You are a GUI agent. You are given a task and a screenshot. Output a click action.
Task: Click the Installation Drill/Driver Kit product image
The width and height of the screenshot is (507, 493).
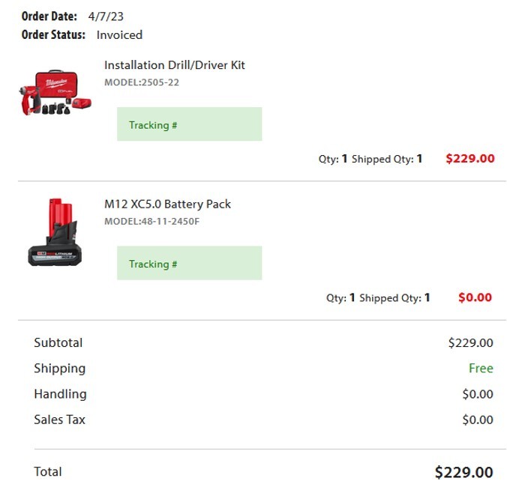(55, 92)
